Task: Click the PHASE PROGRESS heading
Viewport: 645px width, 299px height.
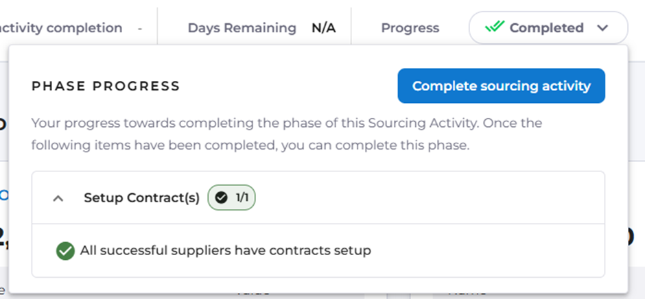Action: click(x=106, y=86)
